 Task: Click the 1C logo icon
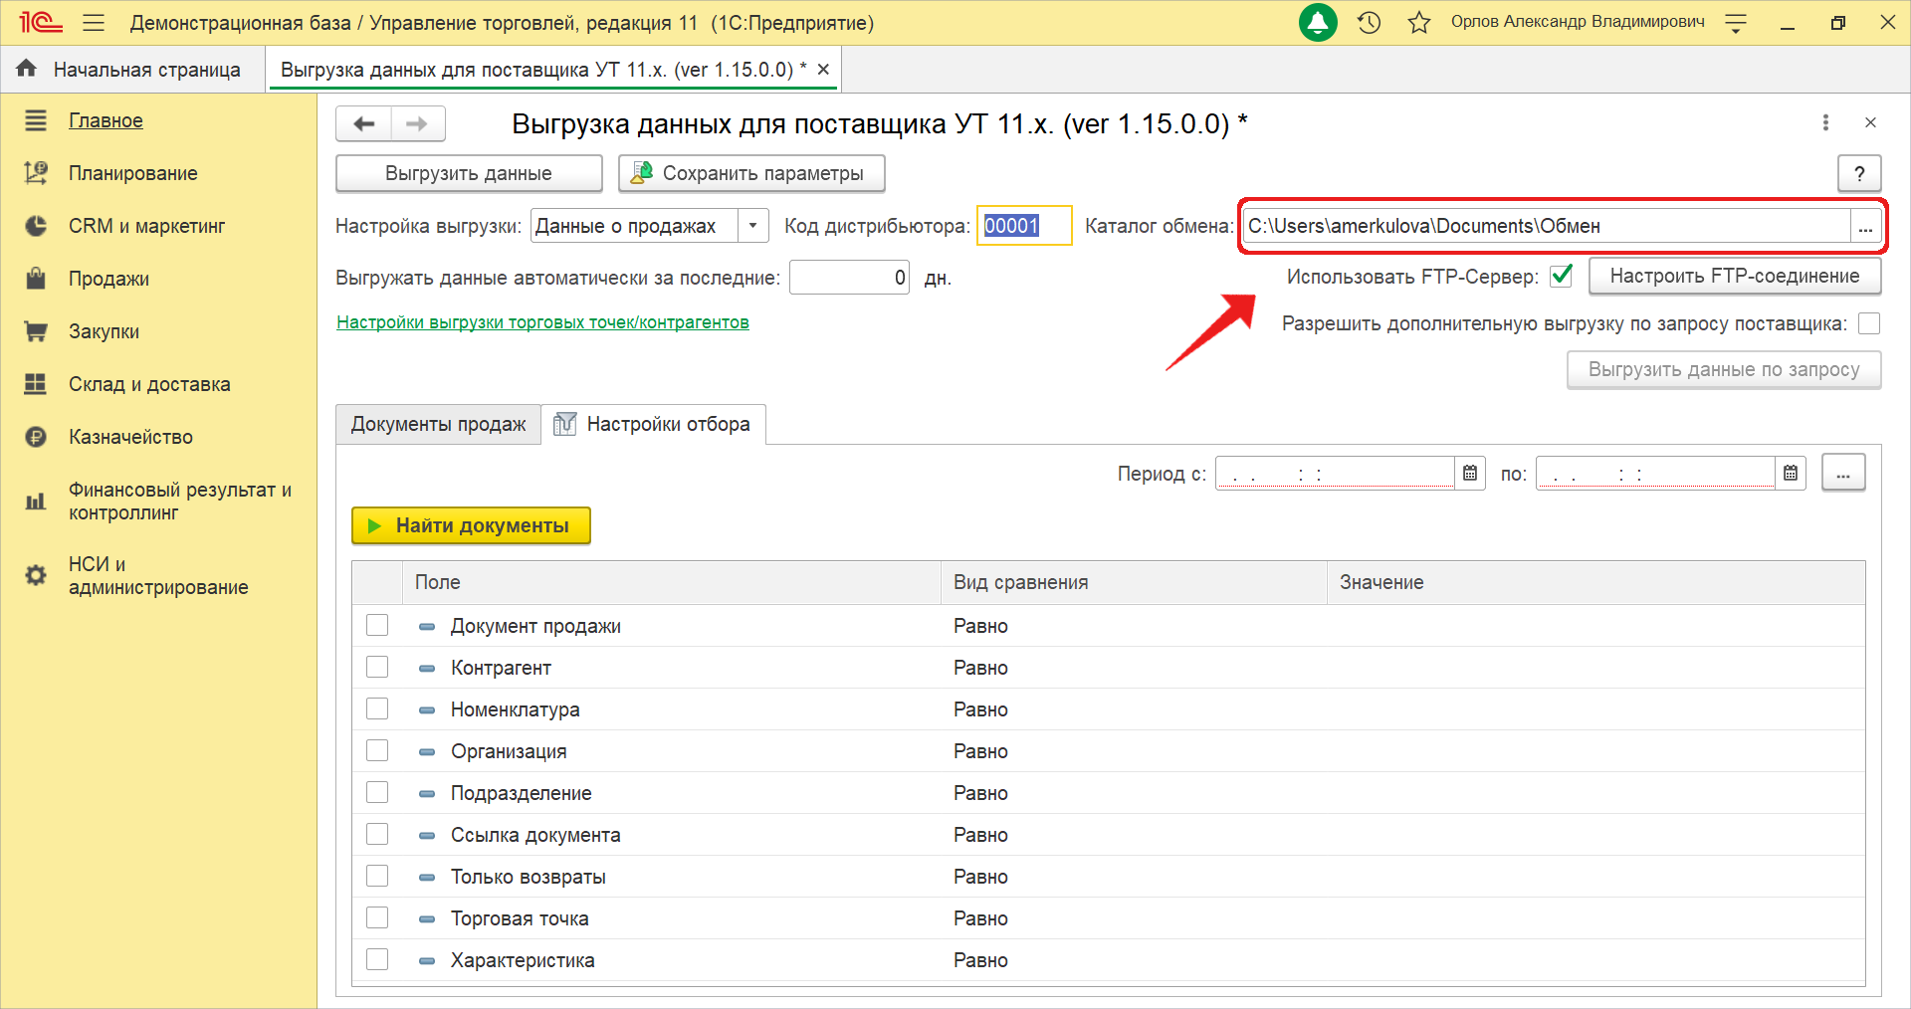(x=40, y=22)
